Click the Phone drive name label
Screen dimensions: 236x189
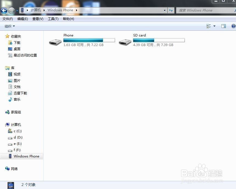(68, 35)
